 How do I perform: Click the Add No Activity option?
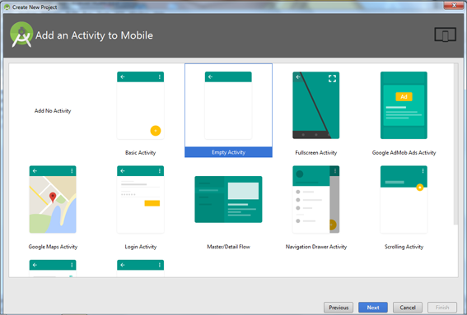tap(53, 111)
